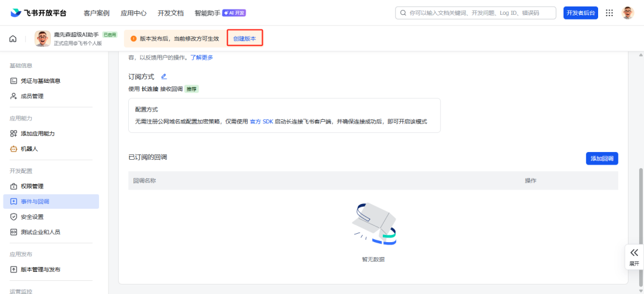The image size is (644, 294).
Task: Click the scrollbar up arrow
Action: (639, 55)
